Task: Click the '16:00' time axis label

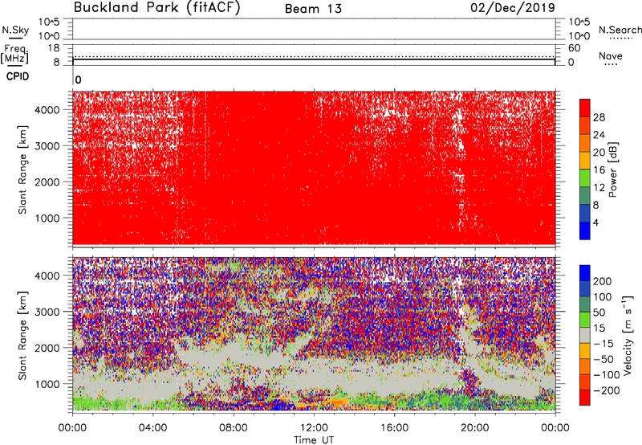Action: pyautogui.click(x=394, y=428)
